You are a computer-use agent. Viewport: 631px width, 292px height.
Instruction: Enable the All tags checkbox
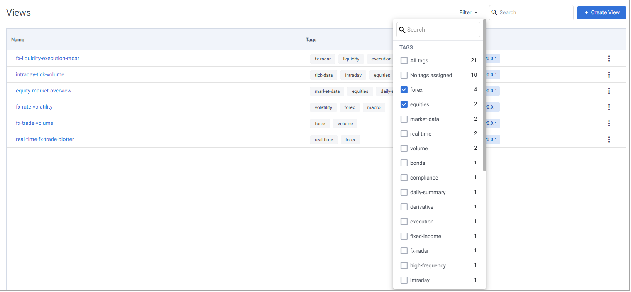[404, 60]
